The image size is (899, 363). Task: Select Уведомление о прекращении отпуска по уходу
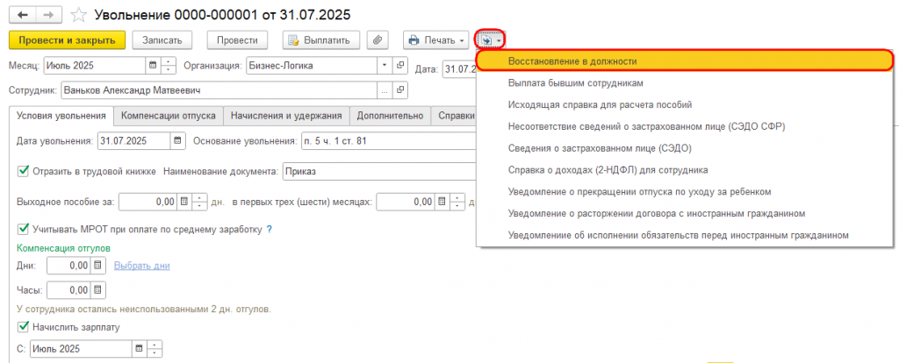click(685, 191)
